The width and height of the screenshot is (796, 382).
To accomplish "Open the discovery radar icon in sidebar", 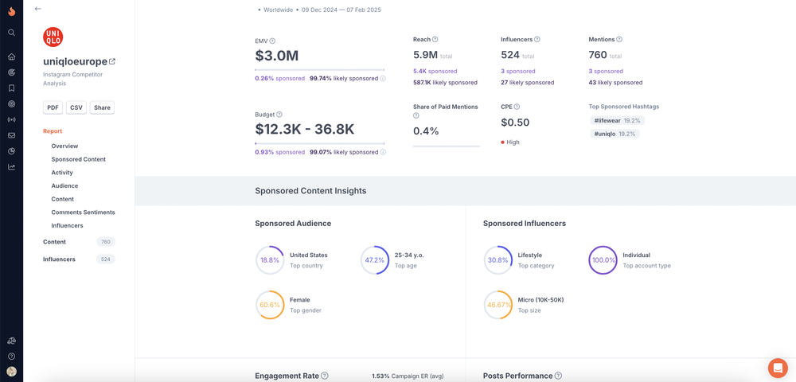I will click(12, 72).
